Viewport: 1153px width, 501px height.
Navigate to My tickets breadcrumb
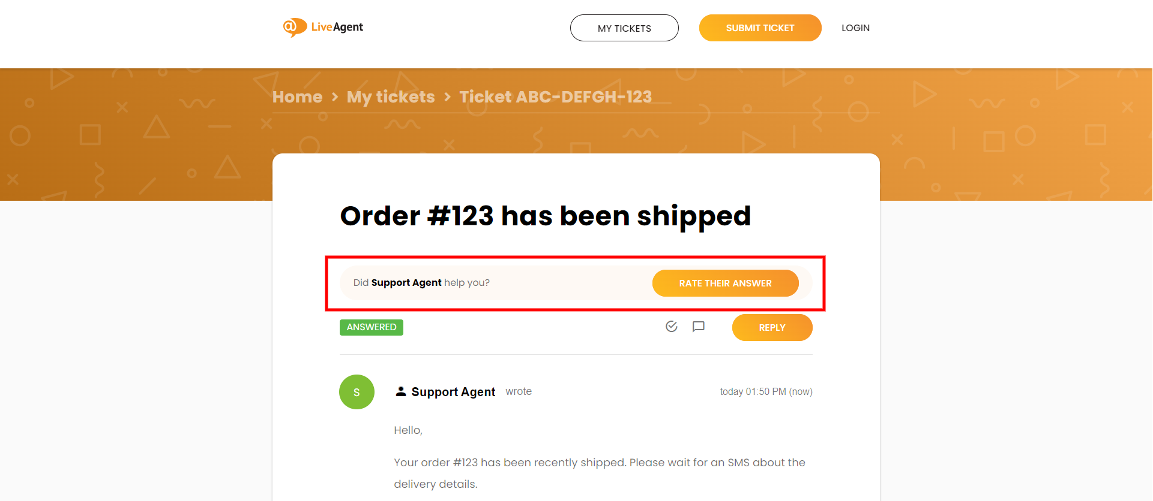391,97
